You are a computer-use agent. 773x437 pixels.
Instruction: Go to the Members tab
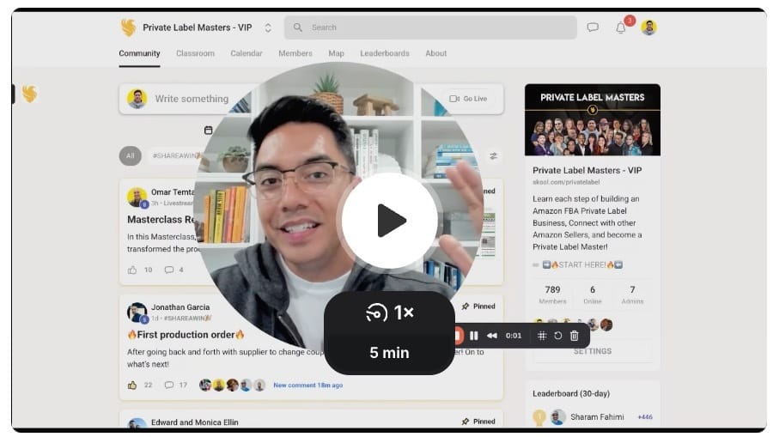[295, 53]
